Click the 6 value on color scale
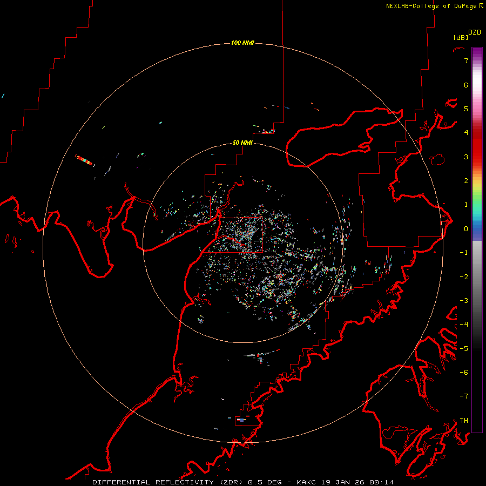 466,85
